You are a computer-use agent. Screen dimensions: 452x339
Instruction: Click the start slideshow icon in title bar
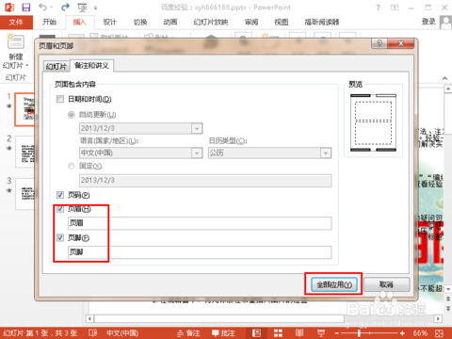[x=82, y=8]
